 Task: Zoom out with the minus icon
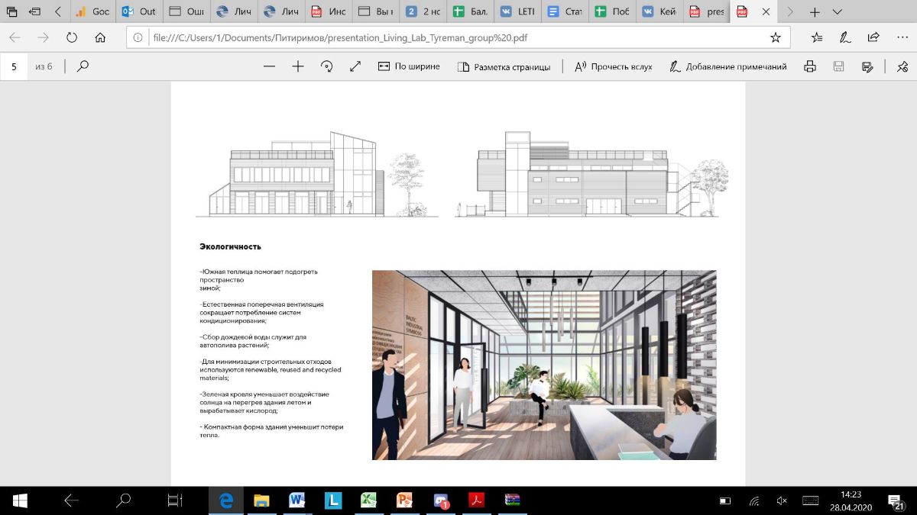[x=269, y=66]
